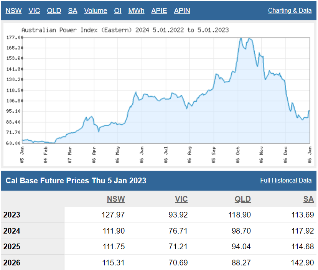Switch to the APIN index tab
This screenshot has width=318, height=270.
182,11
